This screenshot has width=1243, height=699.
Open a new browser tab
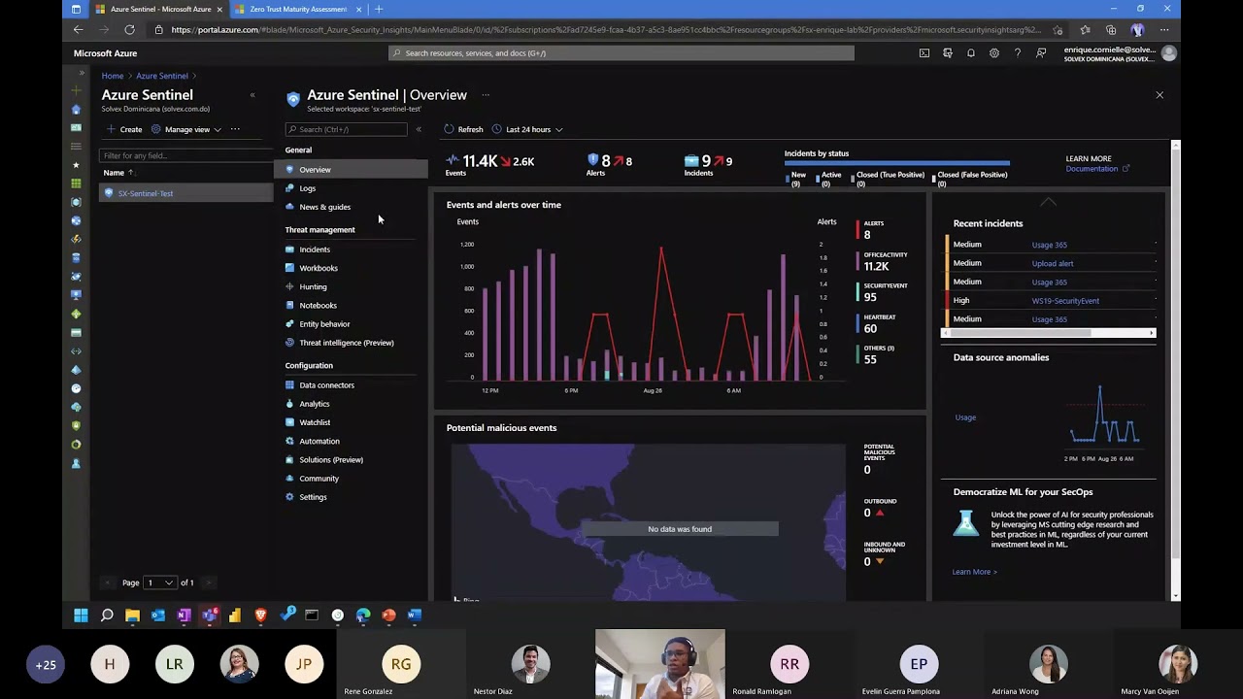[379, 9]
